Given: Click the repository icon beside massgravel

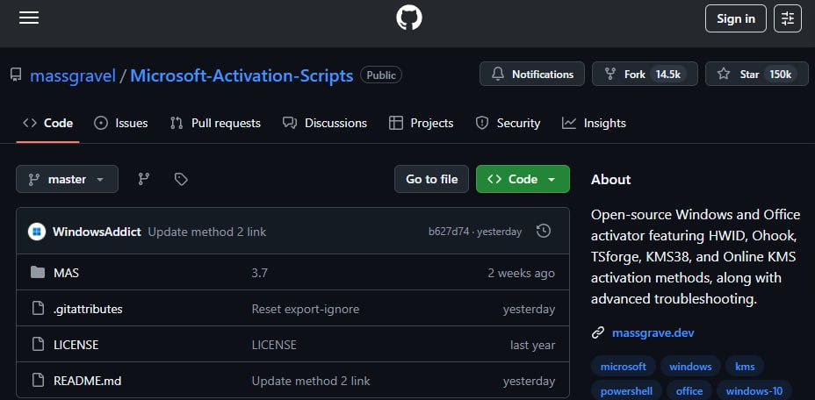Looking at the screenshot, I should 16,75.
